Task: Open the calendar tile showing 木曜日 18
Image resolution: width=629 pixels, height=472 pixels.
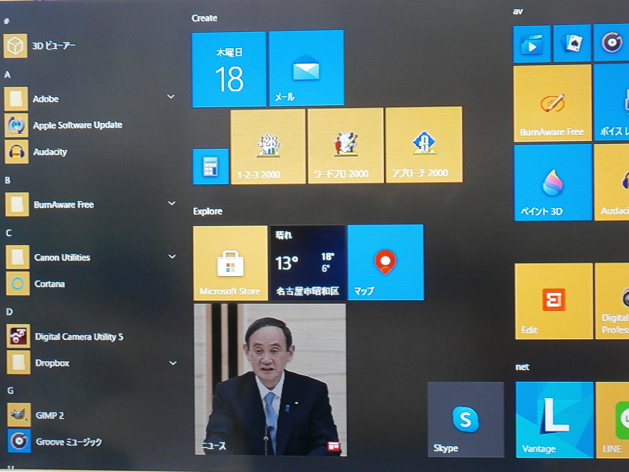Action: [229, 69]
